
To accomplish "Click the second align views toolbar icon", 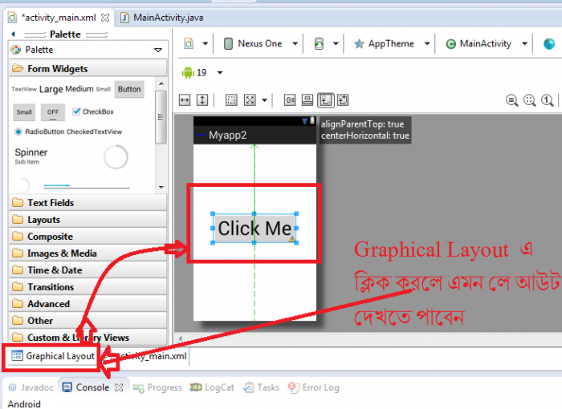I will click(x=307, y=100).
